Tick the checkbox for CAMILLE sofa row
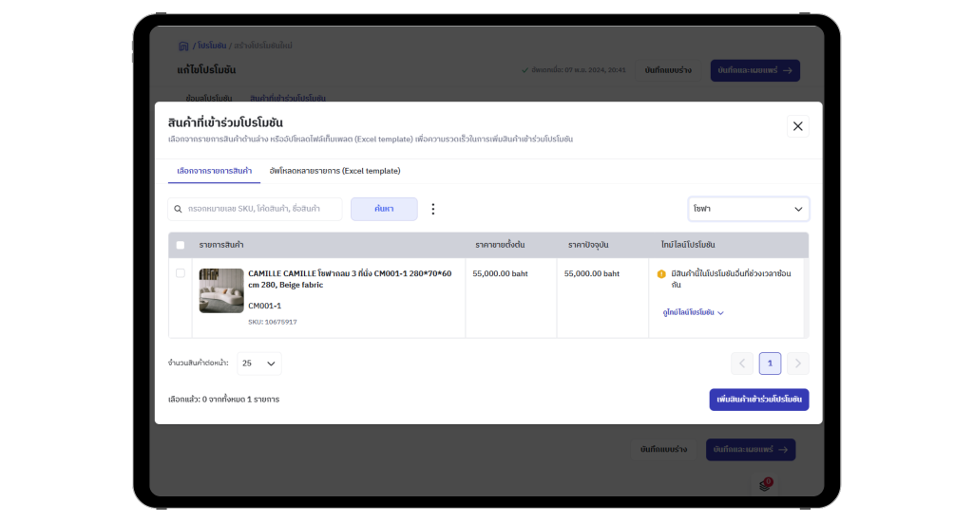This screenshot has height=522, width=973. click(x=181, y=272)
